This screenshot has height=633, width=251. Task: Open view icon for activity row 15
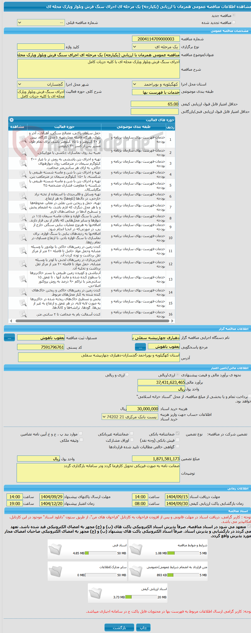[23, 303]
